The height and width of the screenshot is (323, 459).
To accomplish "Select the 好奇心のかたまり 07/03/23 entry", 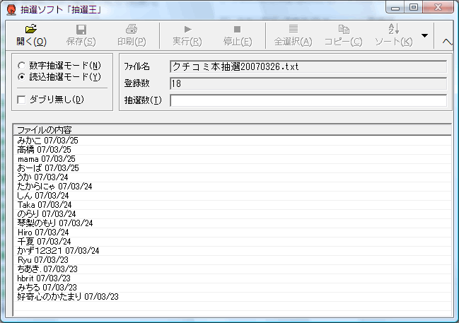I will click(x=68, y=297).
